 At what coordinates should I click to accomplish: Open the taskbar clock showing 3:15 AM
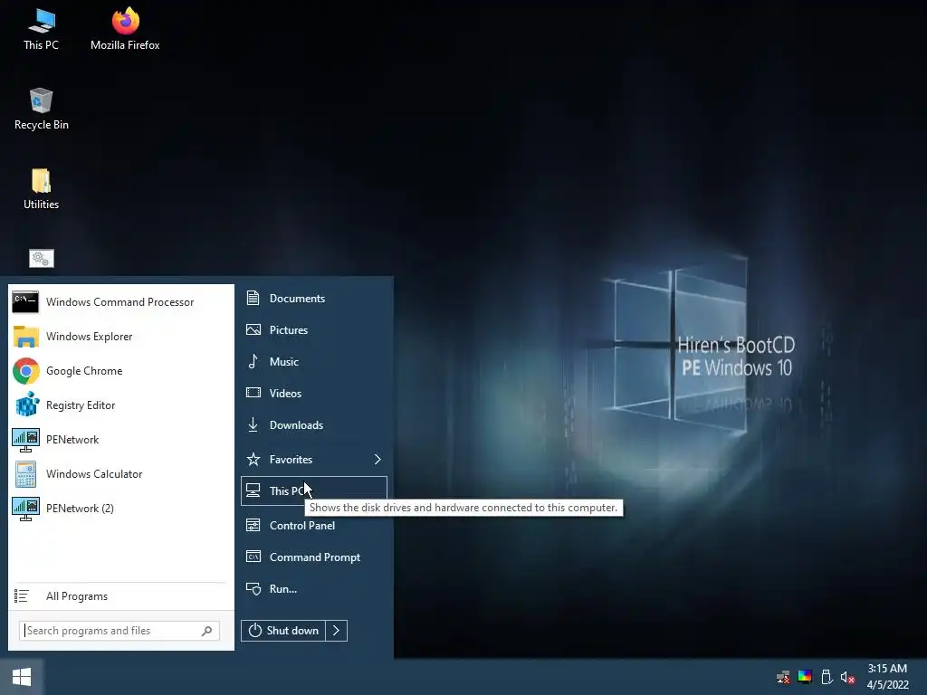(x=887, y=677)
